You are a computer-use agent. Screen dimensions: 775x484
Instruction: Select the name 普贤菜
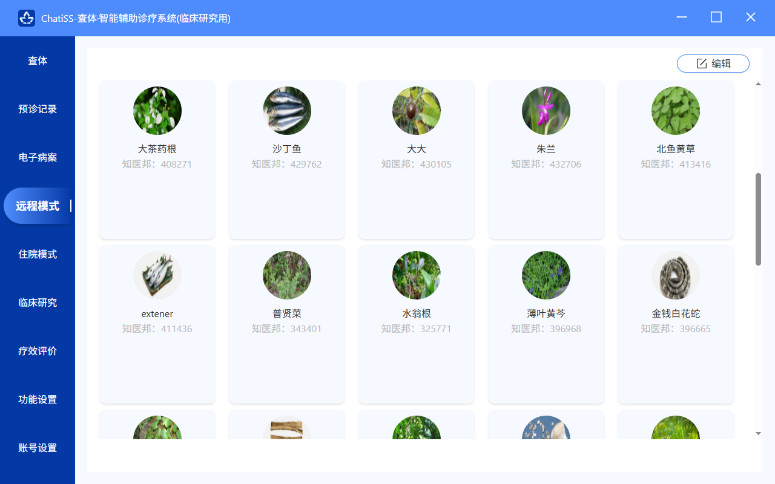point(287,313)
